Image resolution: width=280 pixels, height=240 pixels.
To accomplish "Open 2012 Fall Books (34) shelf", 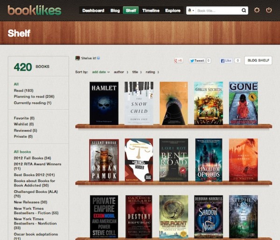I will coord(32,158).
